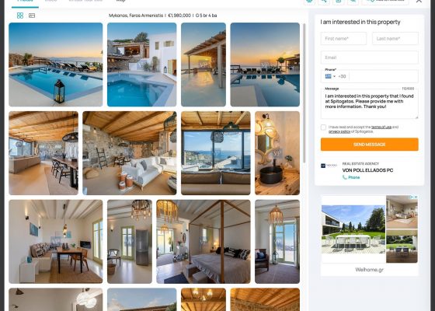Screen dimensions: 435x311
Task: Open the four-poster bedroom photo
Action: (204, 242)
